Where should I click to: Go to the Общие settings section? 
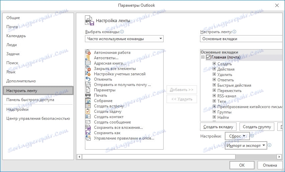(13, 18)
